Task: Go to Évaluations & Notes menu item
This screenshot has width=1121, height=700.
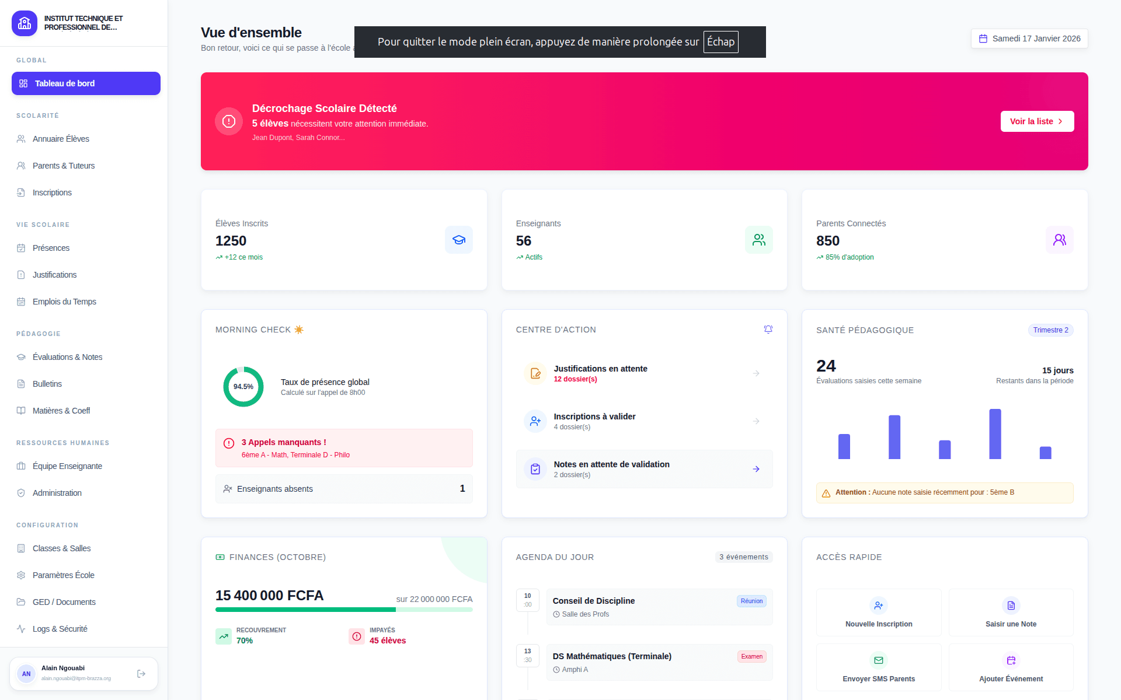Action: click(67, 357)
